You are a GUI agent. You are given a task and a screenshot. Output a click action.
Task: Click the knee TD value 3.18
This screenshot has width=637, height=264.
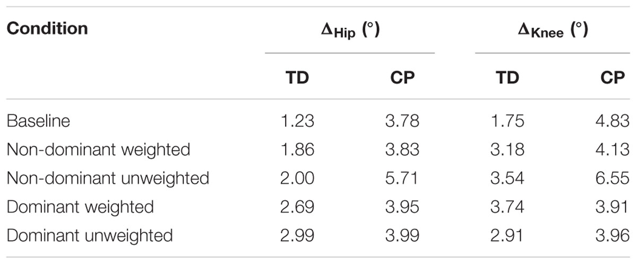[x=507, y=149]
